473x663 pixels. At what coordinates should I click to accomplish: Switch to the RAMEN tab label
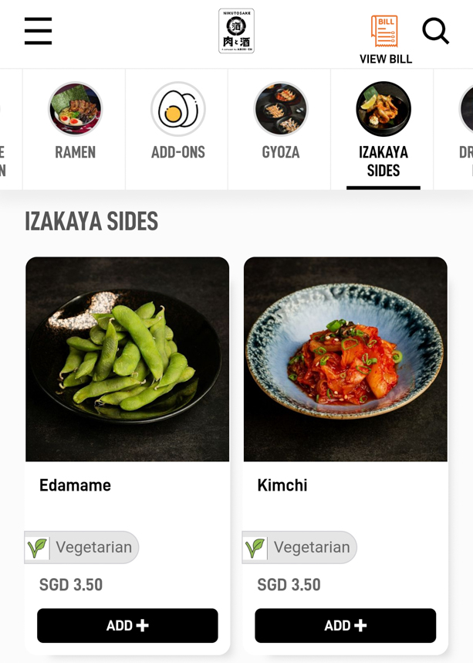pos(76,152)
